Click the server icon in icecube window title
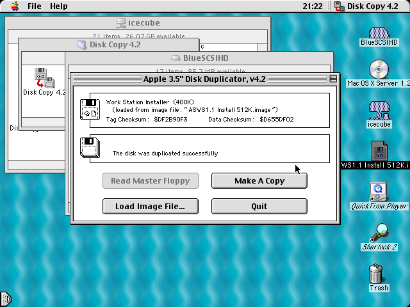The height and width of the screenshot is (307, 410). [120, 23]
